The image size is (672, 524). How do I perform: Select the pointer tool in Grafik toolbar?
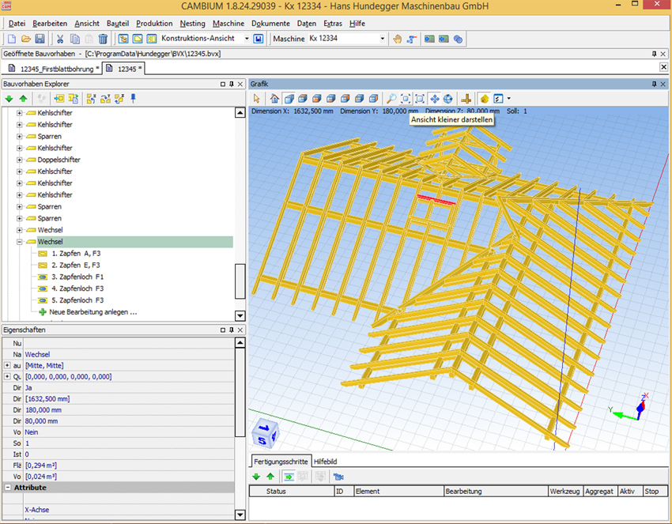coord(256,99)
